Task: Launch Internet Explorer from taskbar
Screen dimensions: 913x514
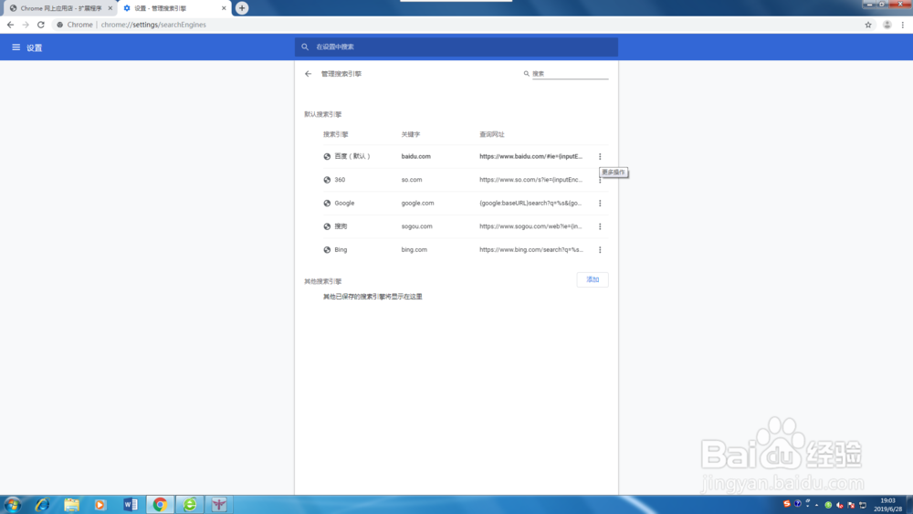Action: click(42, 505)
